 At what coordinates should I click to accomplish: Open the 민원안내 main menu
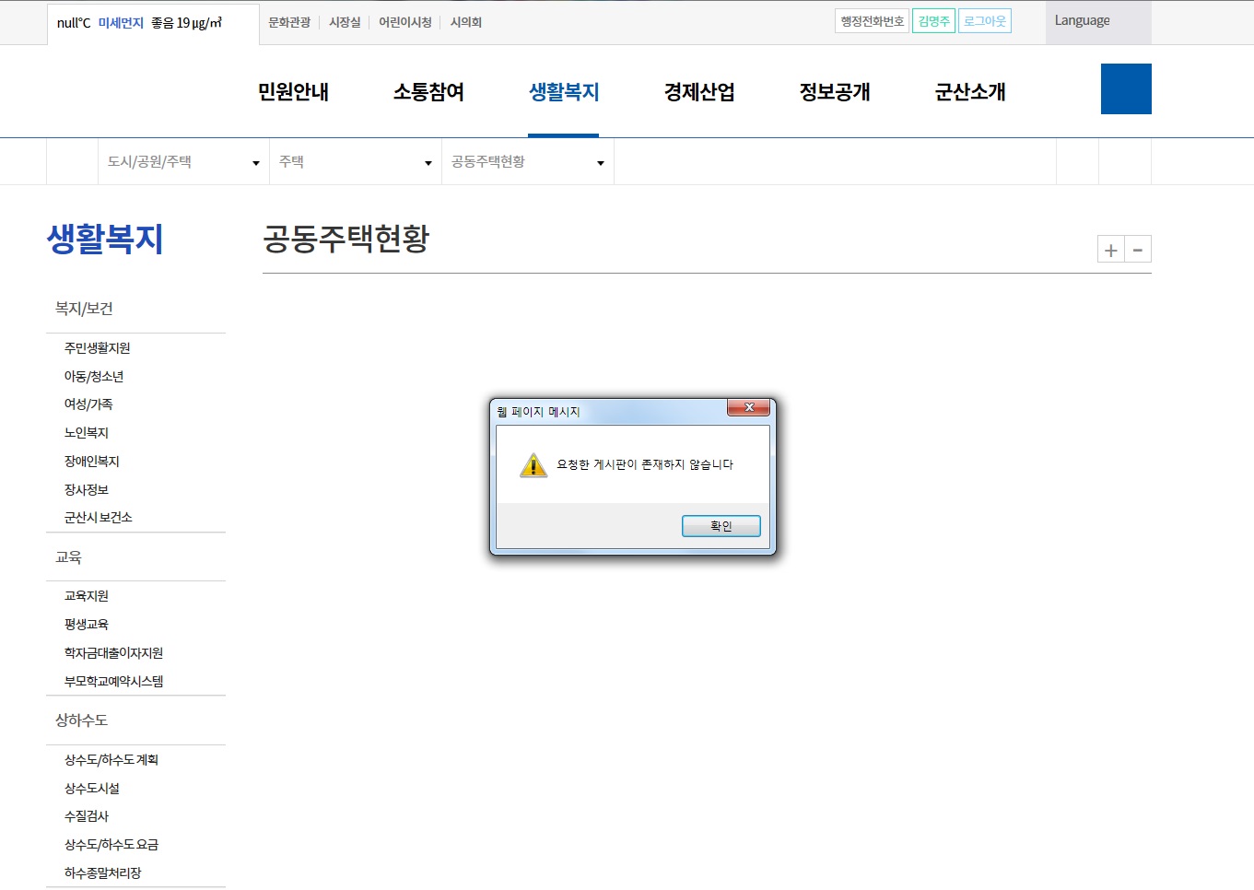point(293,92)
